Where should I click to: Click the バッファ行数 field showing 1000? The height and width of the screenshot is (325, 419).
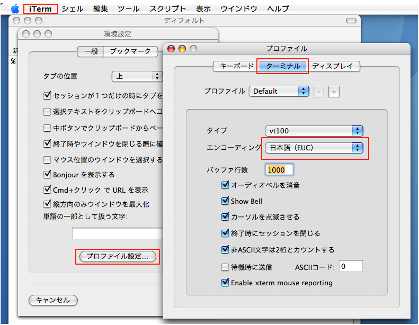[279, 170]
